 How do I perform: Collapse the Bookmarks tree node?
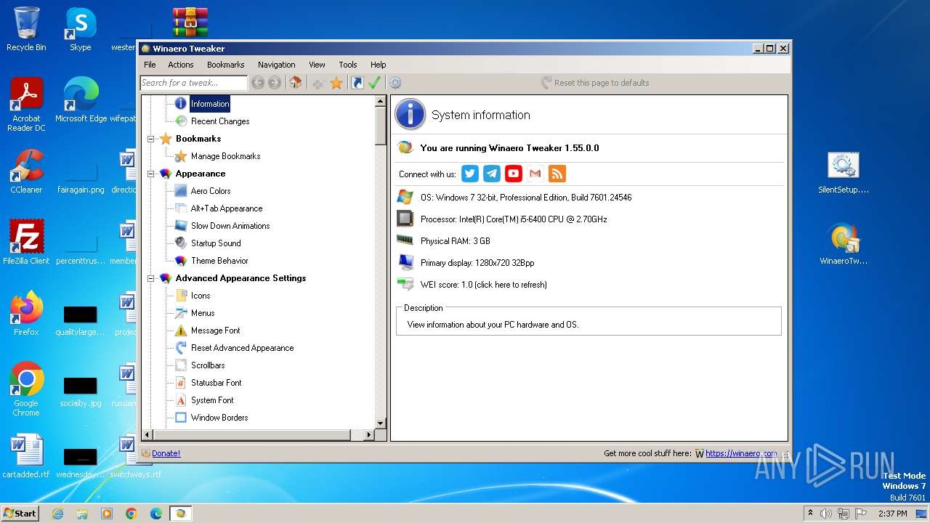coord(151,139)
